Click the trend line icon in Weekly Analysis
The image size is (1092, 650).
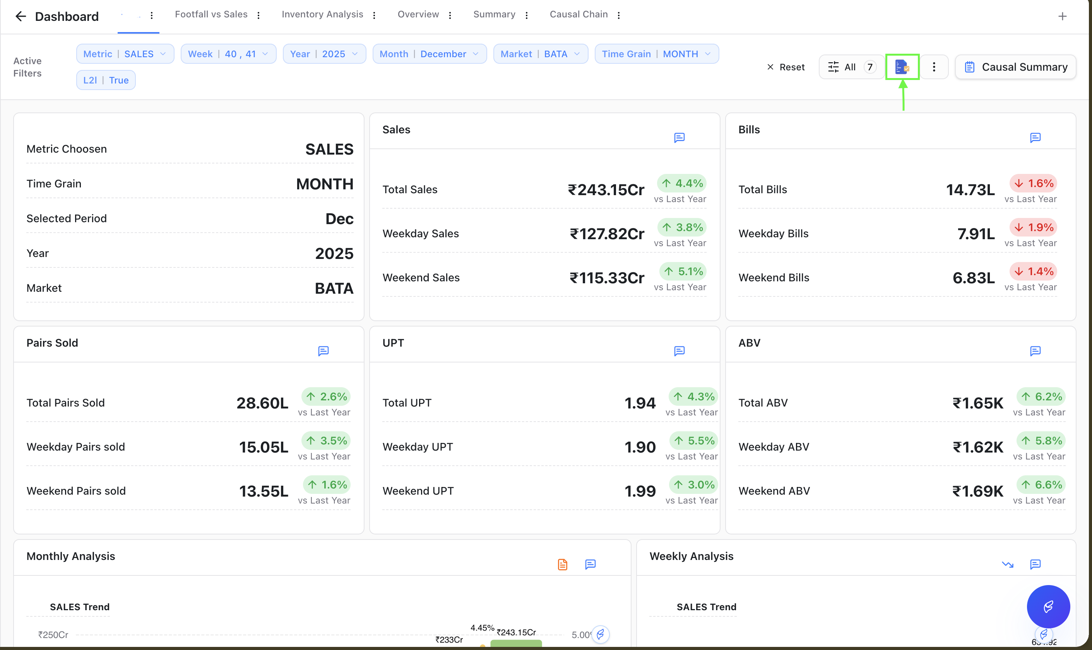[1008, 565]
